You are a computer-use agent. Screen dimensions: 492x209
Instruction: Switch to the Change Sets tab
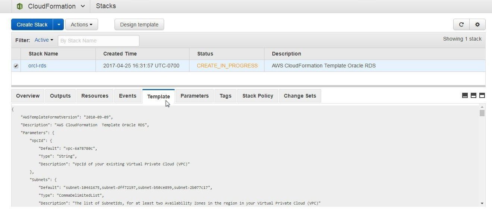(x=300, y=96)
